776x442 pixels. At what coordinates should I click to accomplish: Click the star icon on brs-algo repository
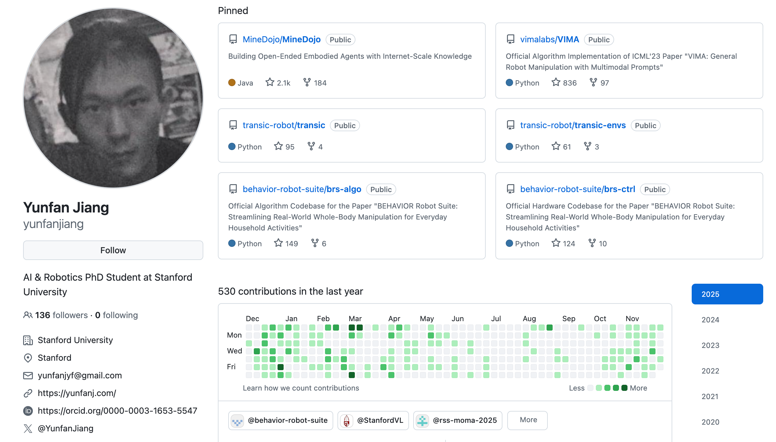pos(278,243)
